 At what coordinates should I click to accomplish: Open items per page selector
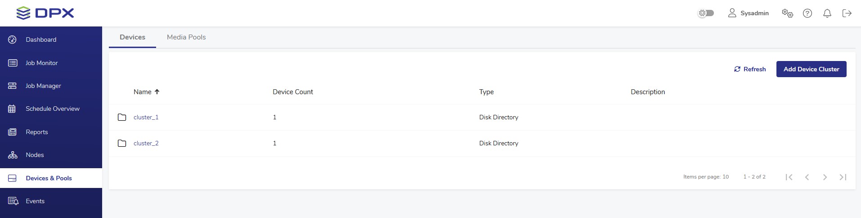(725, 177)
